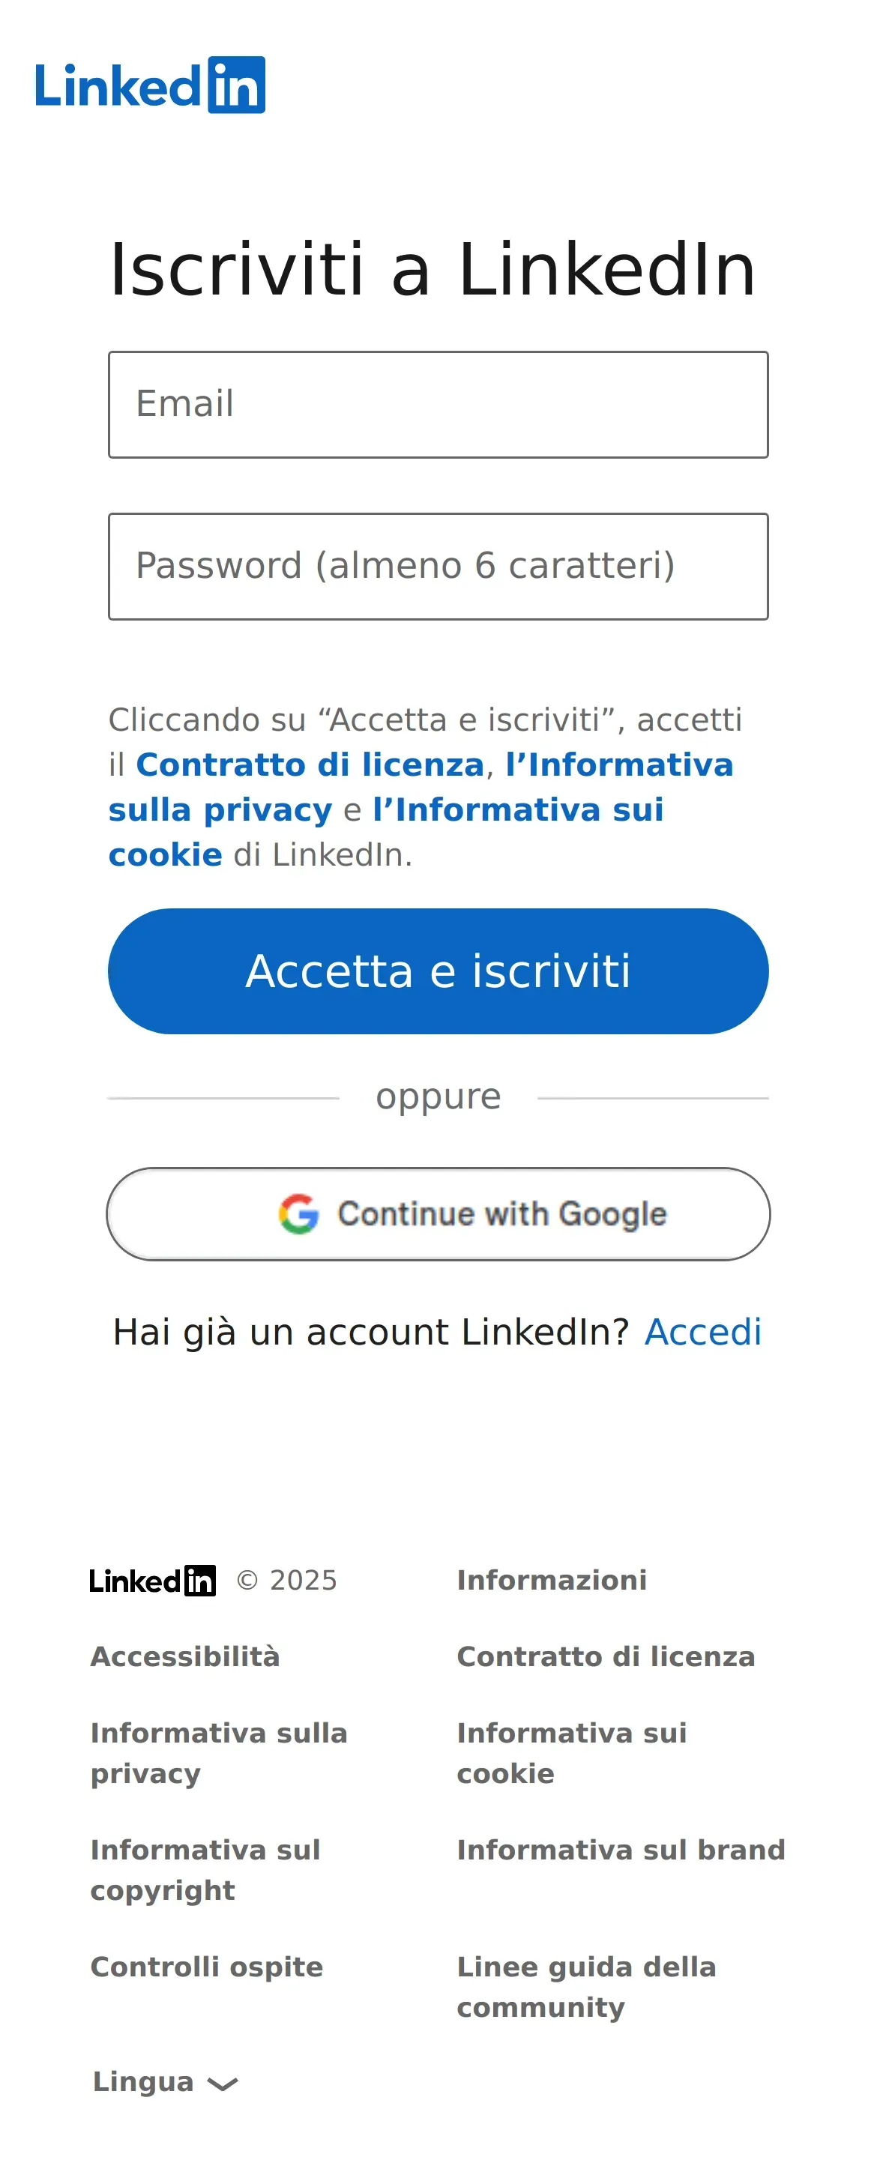The height and width of the screenshot is (2172, 877).
Task: Open Informativa sul brand footer link
Action: coord(621,1850)
